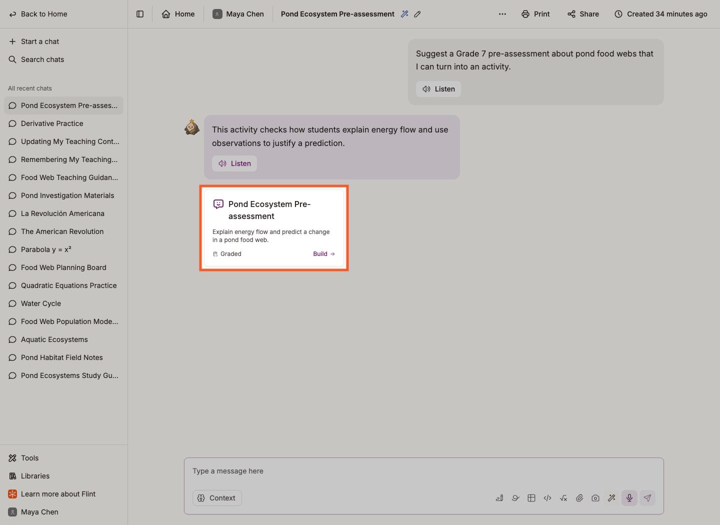Open the La Revolución Americana chat
This screenshot has height=525, width=720.
coord(63,213)
